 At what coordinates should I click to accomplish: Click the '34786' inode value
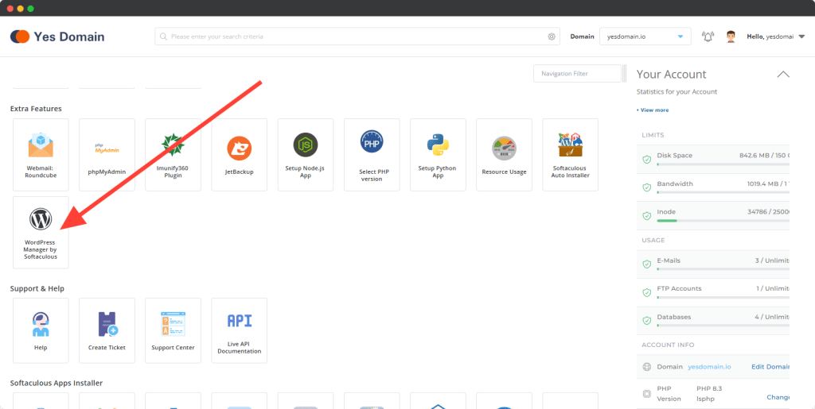tap(758, 211)
